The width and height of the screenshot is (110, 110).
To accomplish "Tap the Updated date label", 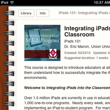I will pyautogui.click(x=101, y=53).
